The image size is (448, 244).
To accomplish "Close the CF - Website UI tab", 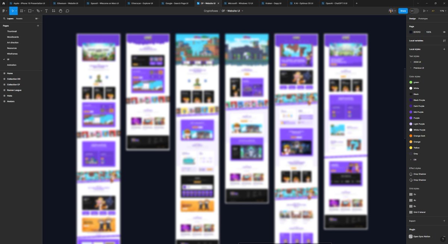I will [218, 3].
